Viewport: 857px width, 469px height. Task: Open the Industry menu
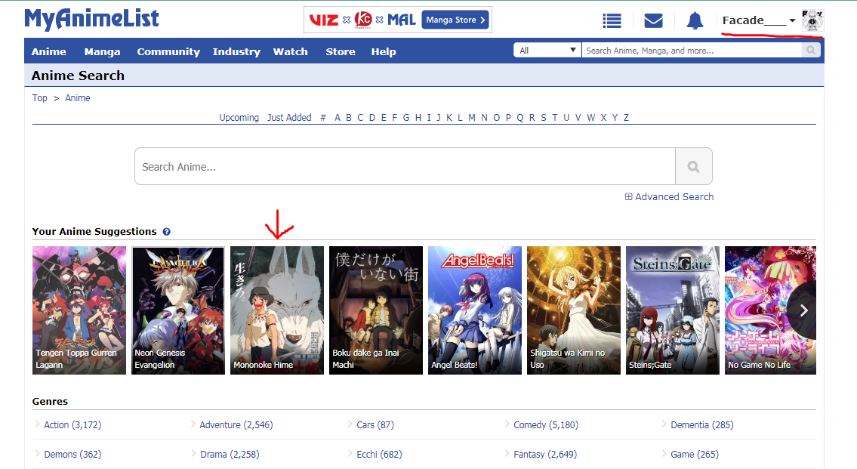[x=236, y=51]
